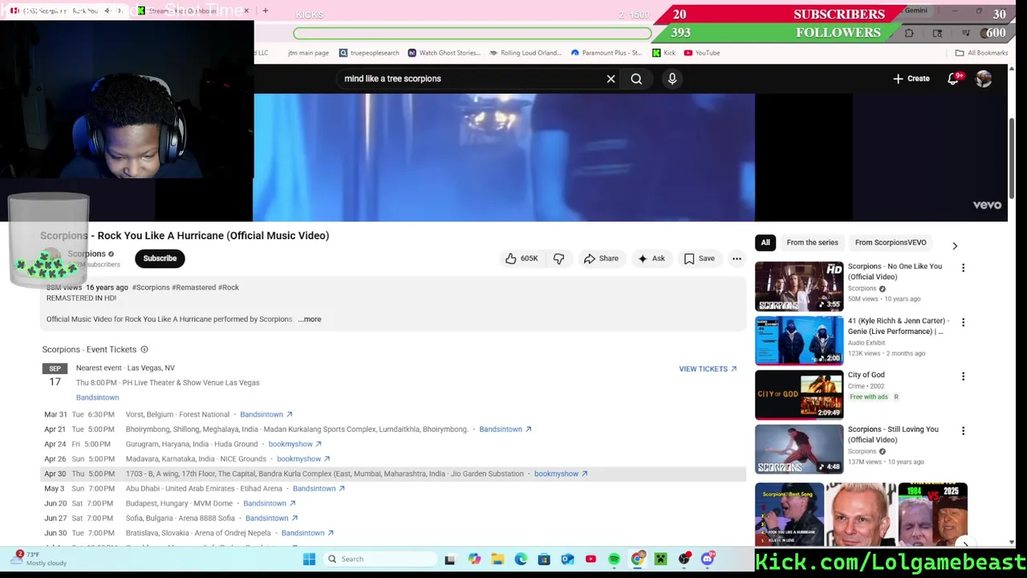Open the account avatar menu
1027x578 pixels.
tap(984, 79)
